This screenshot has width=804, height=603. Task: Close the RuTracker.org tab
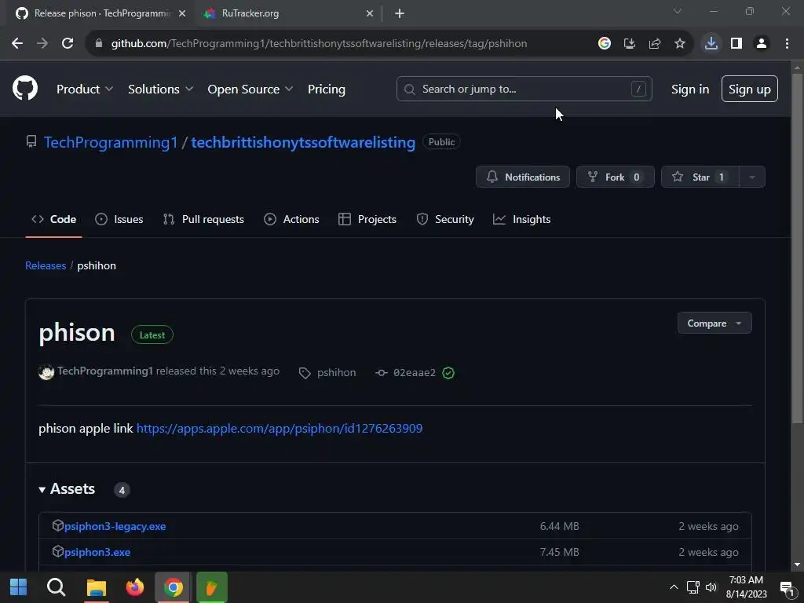pyautogui.click(x=370, y=13)
